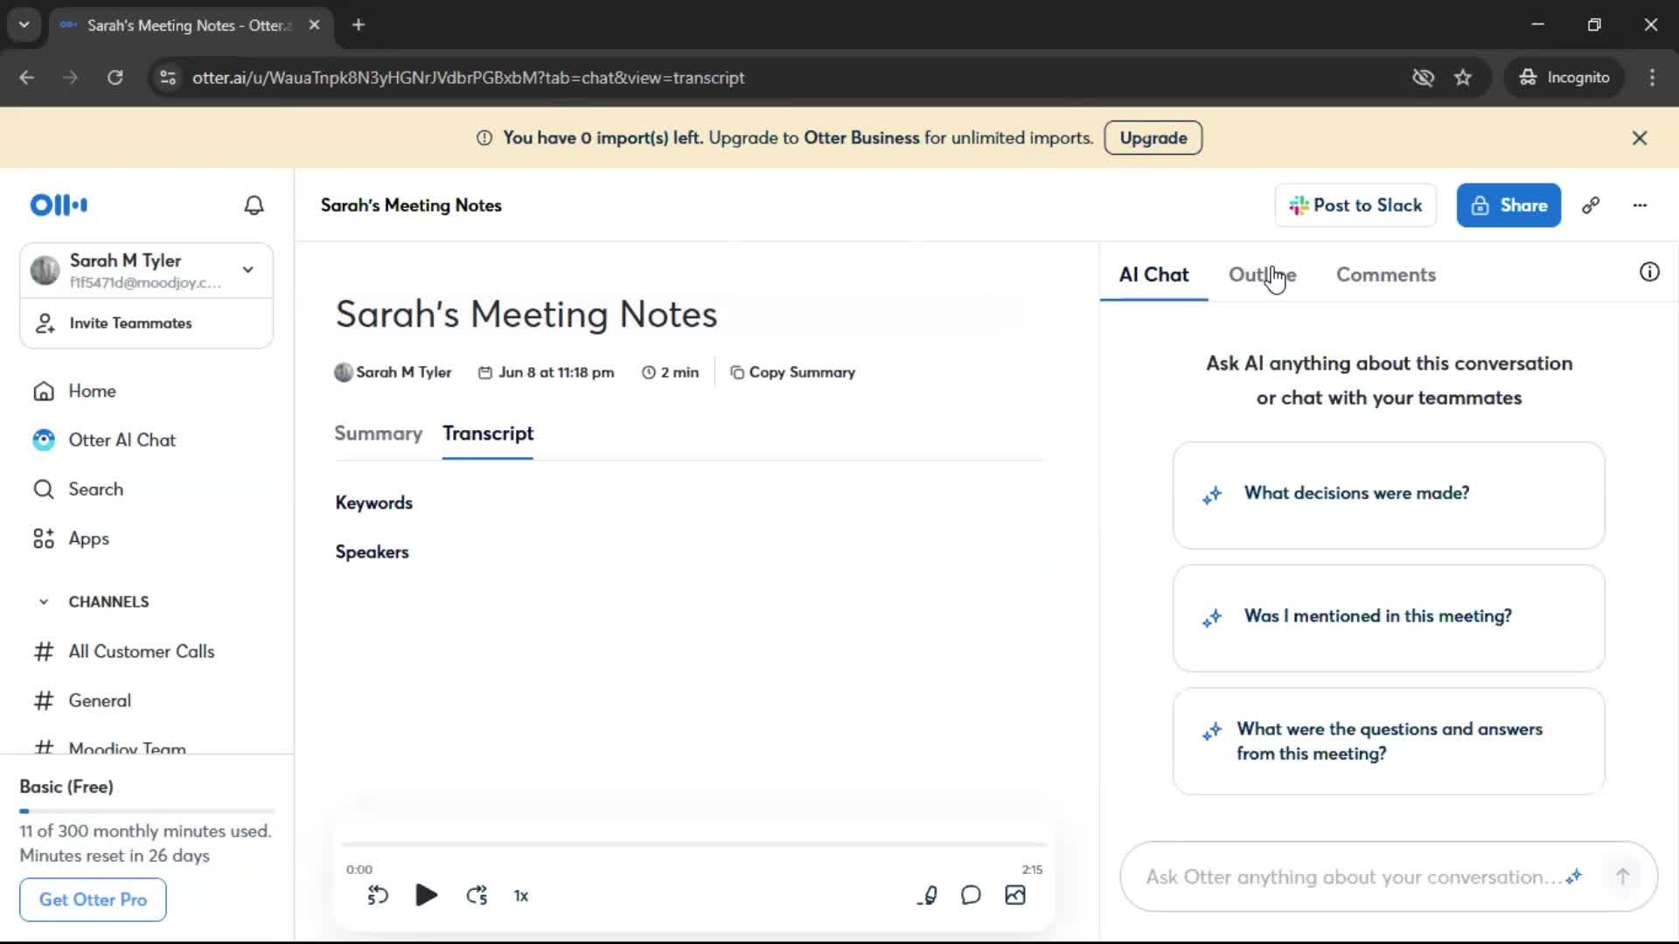Viewport: 1679px width, 944px height.
Task: Play the meeting recording
Action: click(x=426, y=895)
